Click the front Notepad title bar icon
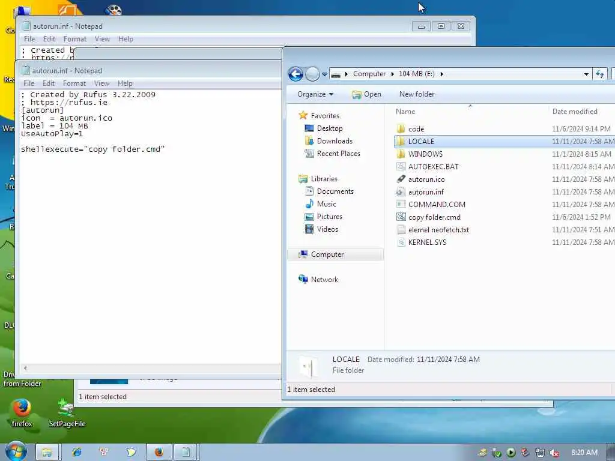The height and width of the screenshot is (461, 615). tap(25, 71)
